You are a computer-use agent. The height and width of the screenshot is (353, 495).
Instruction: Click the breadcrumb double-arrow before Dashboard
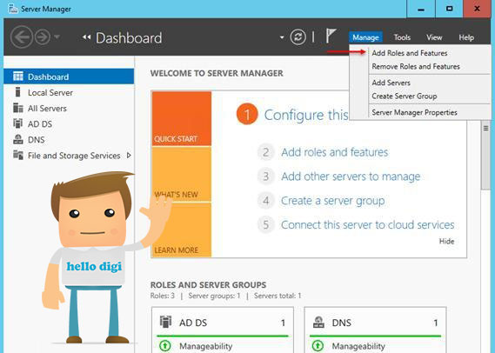[x=86, y=37]
